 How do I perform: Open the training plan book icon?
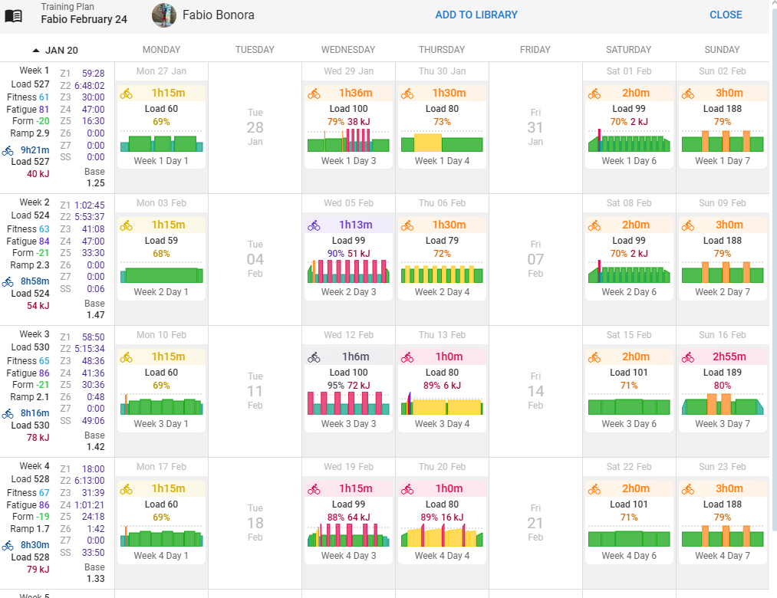coord(14,15)
